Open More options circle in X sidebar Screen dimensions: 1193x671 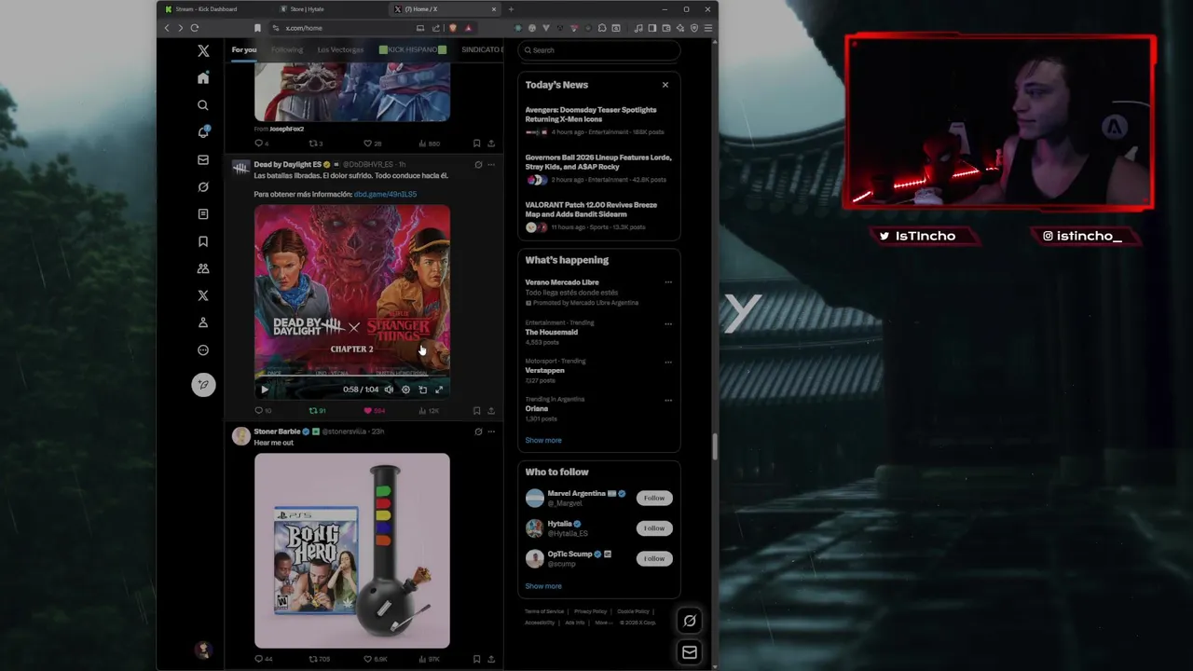click(203, 350)
